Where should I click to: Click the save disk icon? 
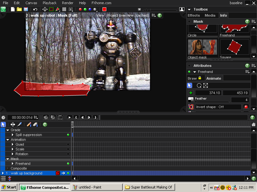(x=26, y=9)
